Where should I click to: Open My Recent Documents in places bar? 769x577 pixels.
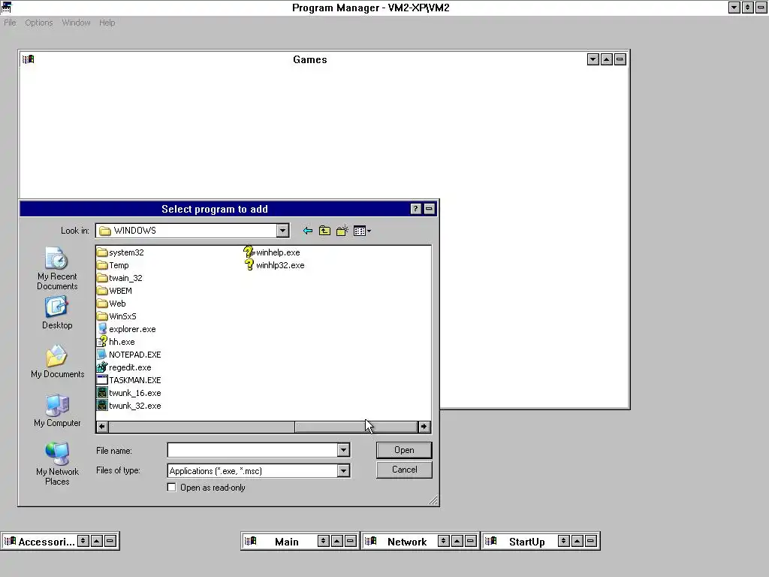point(57,268)
